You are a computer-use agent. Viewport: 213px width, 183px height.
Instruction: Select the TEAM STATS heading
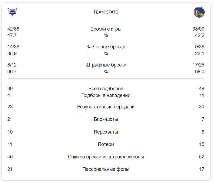click(106, 12)
